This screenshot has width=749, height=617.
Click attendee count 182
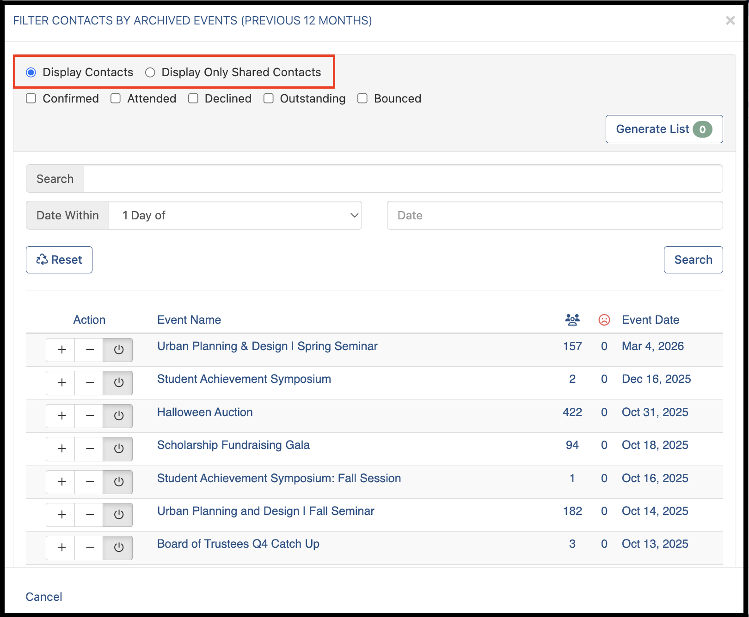pyautogui.click(x=572, y=511)
